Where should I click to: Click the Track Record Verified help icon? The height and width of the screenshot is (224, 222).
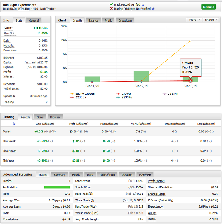tap(143, 5)
